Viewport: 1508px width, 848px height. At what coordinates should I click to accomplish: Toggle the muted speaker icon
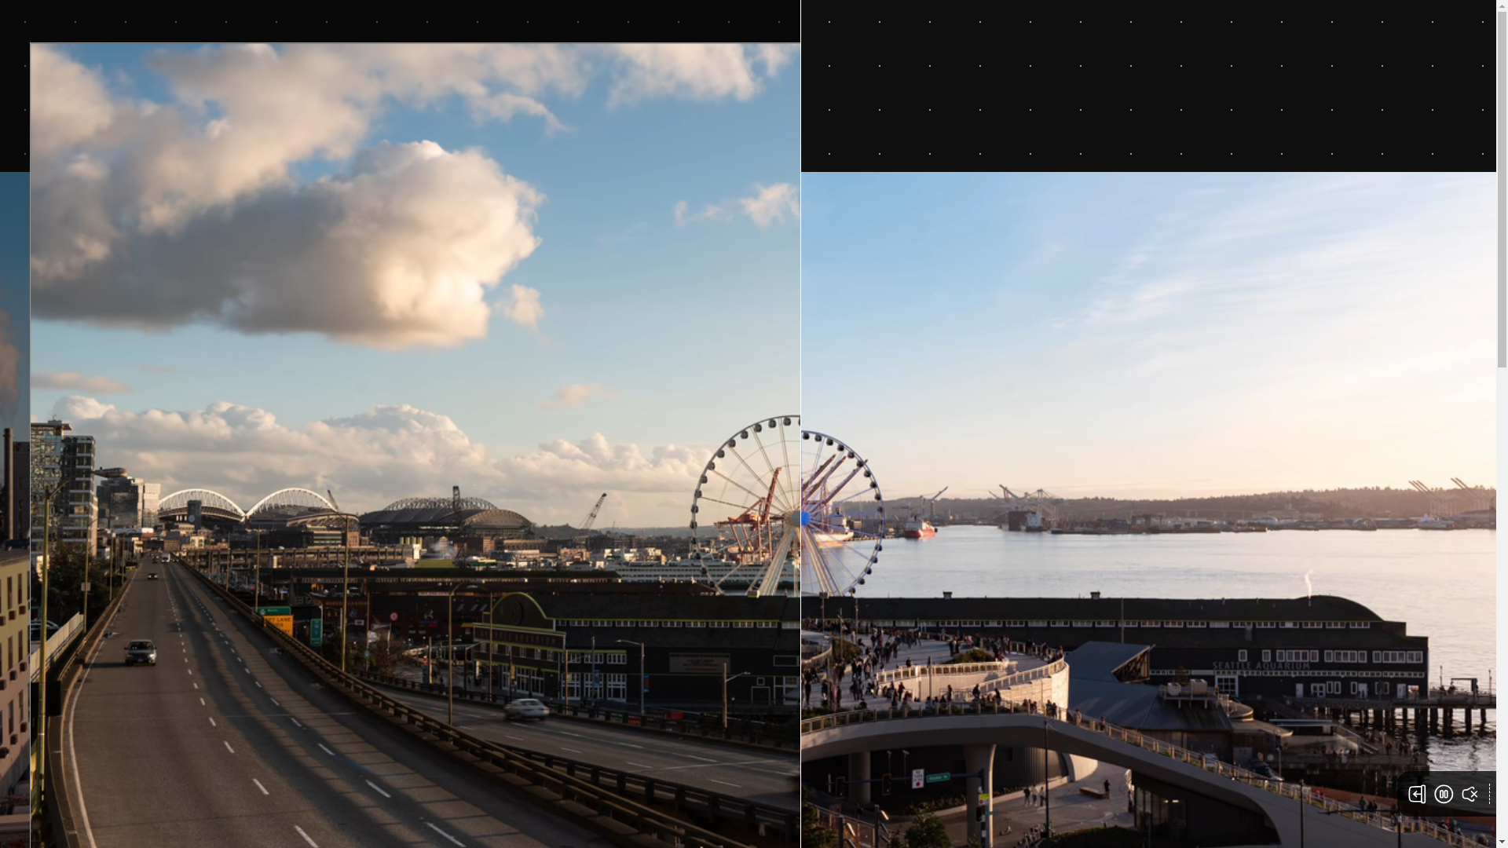point(1470,794)
